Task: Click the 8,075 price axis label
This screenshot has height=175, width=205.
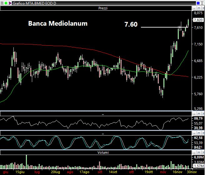Action: click(x=198, y=13)
